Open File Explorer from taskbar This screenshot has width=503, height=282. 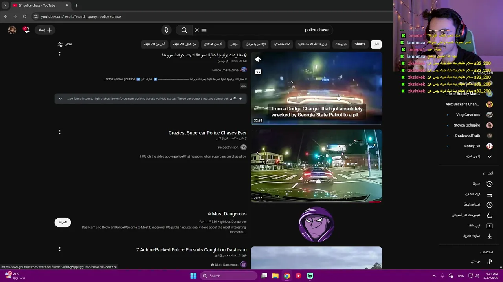pos(275,276)
